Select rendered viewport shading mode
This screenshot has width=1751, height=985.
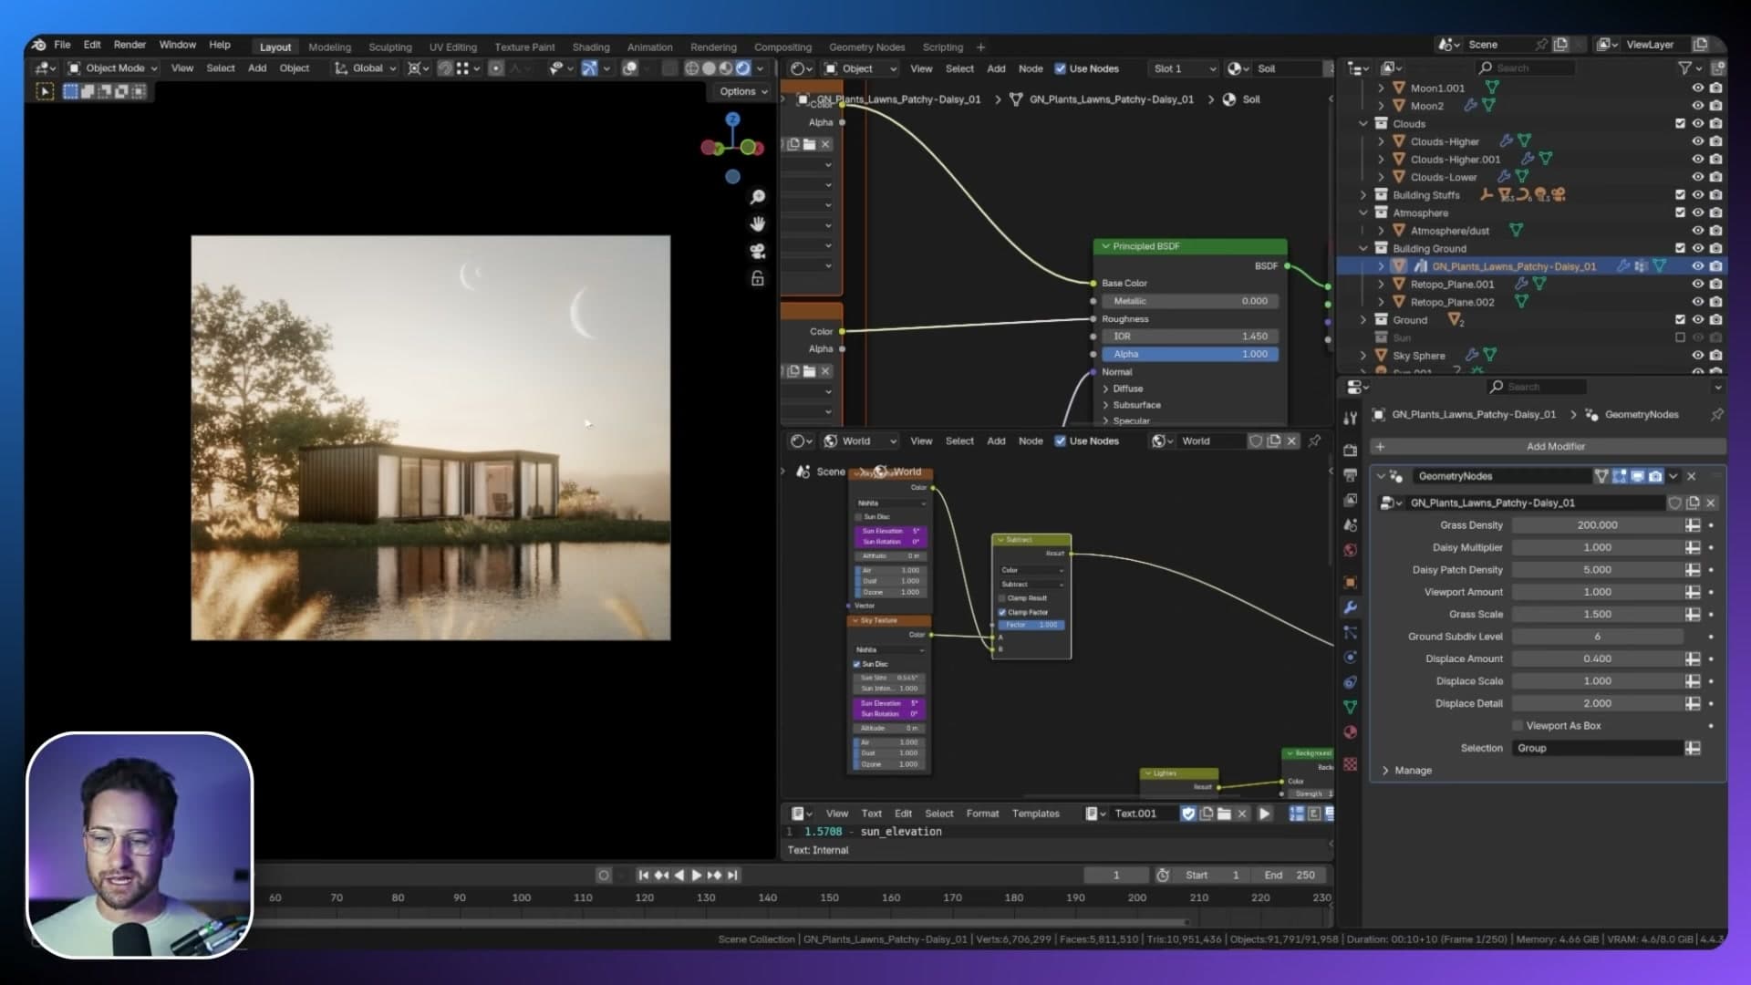tap(743, 68)
